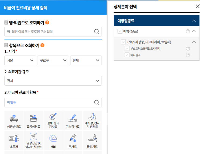The height and width of the screenshot is (154, 200).
Task: Collapse the 예방접종료 dark blue header
Action: pyautogui.click(x=194, y=20)
